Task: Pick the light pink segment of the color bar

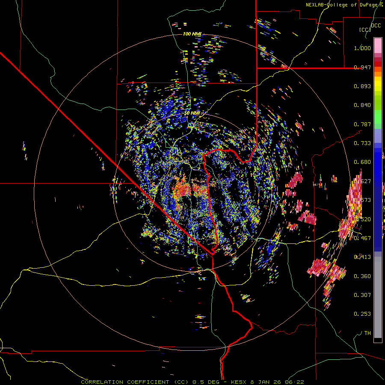Action: point(378,45)
